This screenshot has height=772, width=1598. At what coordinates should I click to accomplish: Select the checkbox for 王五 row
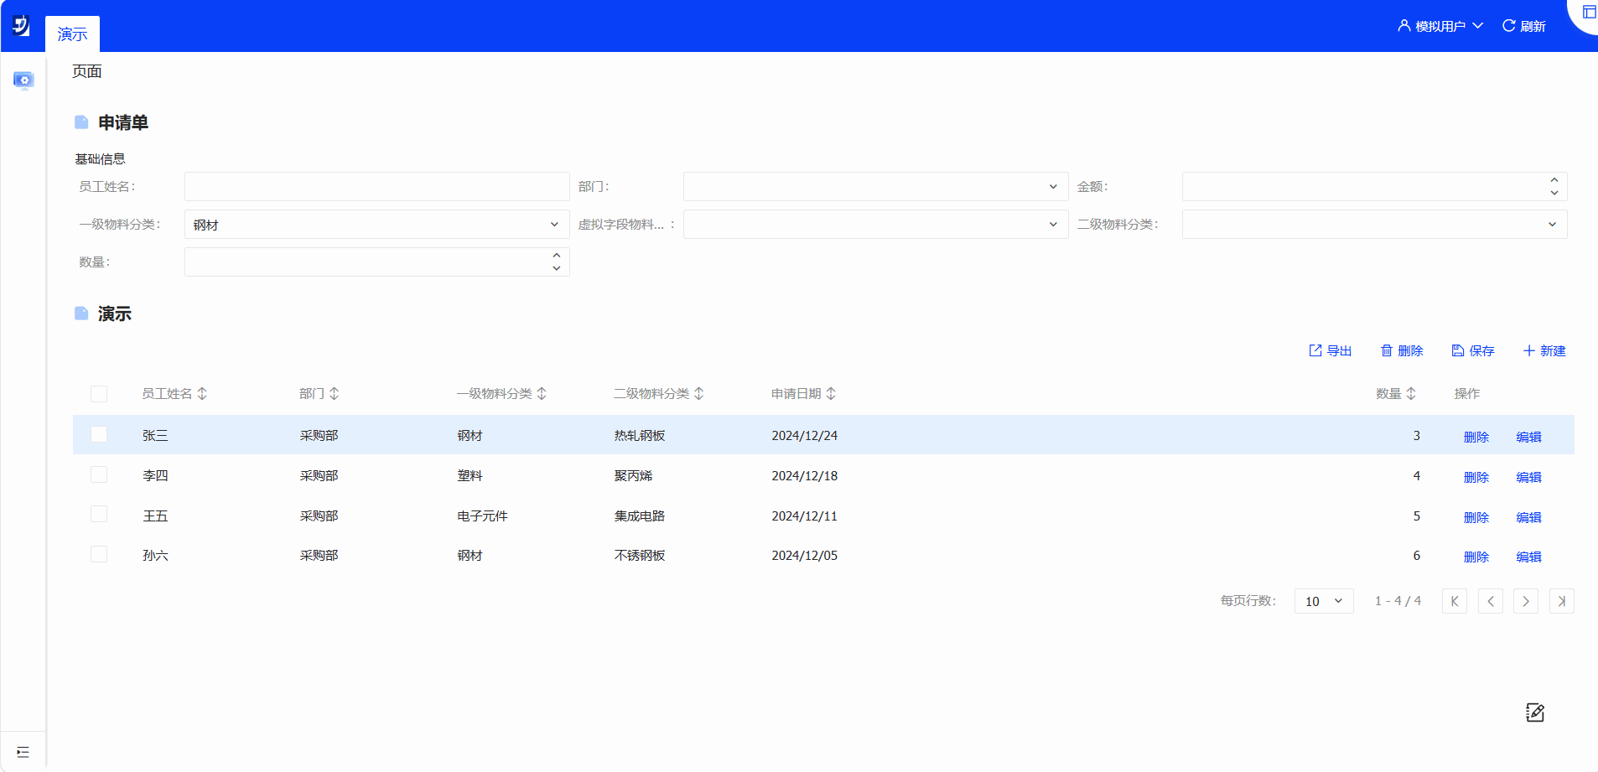[99, 514]
